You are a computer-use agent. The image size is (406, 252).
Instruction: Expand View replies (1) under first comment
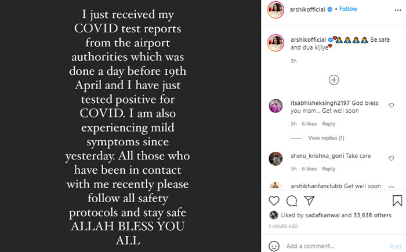click(x=326, y=138)
